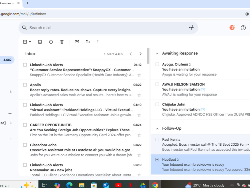Uncheck the HubSpot email checkbox

coord(157,159)
